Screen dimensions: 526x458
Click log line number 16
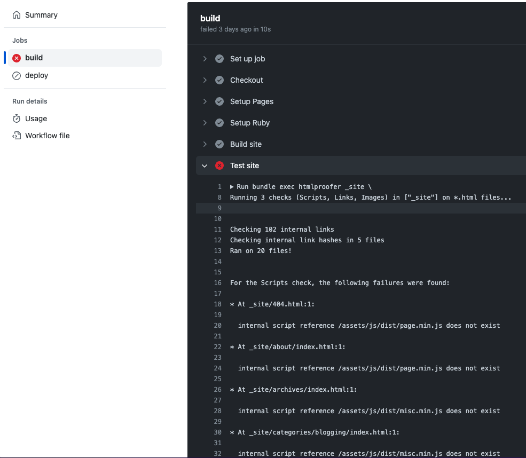217,283
